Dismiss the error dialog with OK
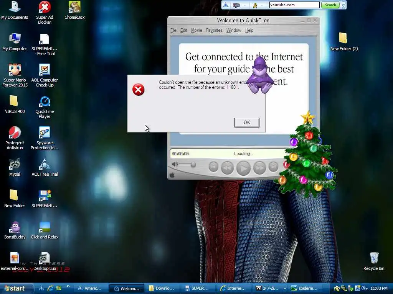 [x=247, y=122]
